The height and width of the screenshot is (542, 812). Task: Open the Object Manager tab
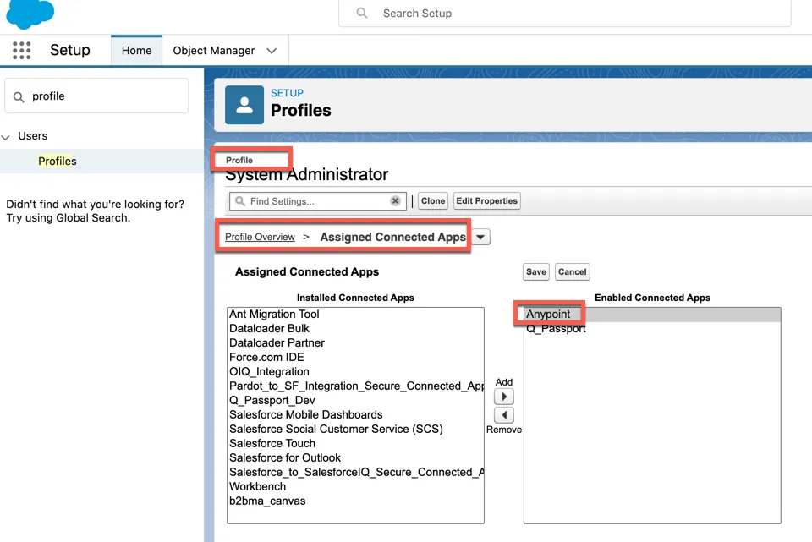click(x=214, y=51)
